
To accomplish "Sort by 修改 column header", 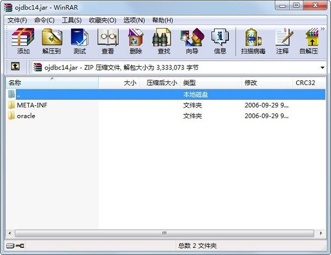I will (x=267, y=83).
